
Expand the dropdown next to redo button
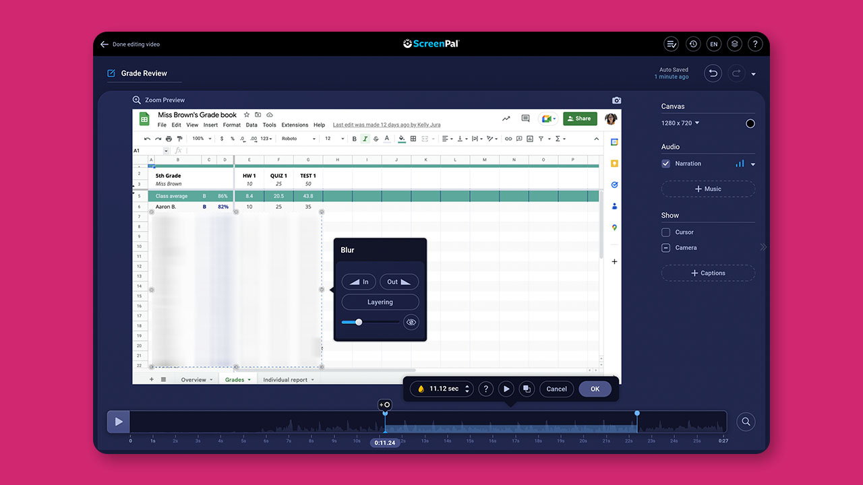click(754, 74)
